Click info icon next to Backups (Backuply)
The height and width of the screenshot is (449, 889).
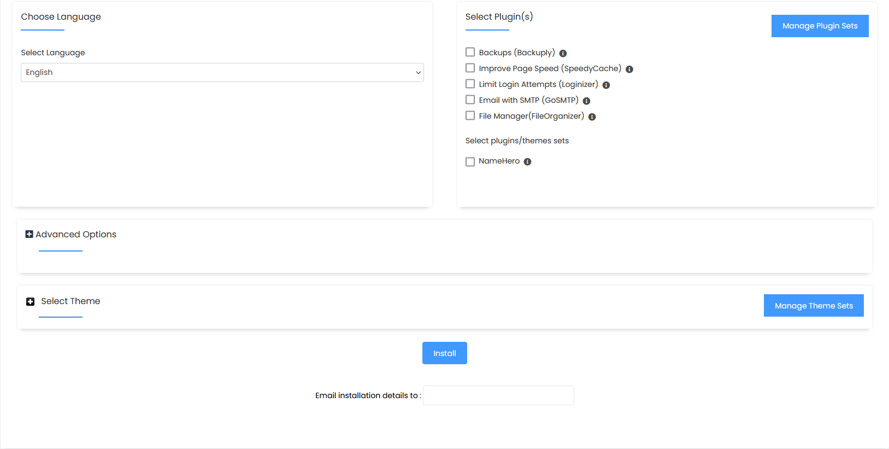point(563,54)
